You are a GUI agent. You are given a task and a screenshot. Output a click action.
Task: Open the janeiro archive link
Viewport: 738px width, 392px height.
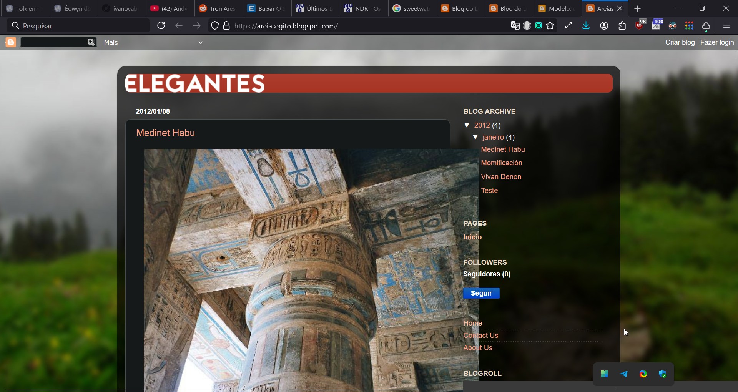tap(493, 138)
